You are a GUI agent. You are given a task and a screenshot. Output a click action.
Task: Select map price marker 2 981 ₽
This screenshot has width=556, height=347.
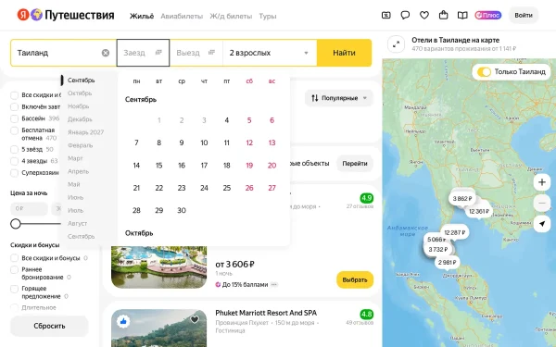tap(448, 263)
